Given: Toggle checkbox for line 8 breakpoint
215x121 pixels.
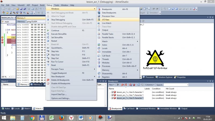Looking at the screenshot, I should (x=112, y=98).
